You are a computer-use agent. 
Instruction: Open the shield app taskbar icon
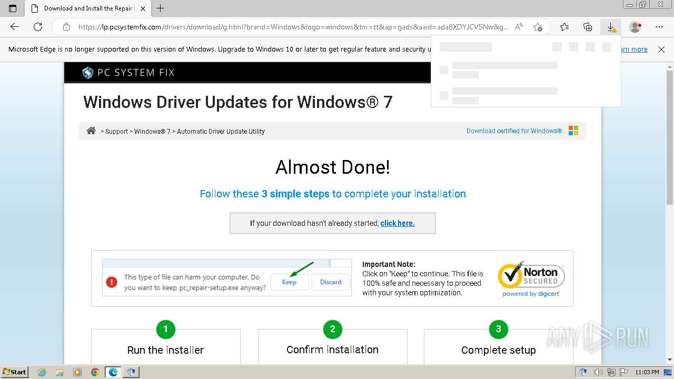click(131, 372)
